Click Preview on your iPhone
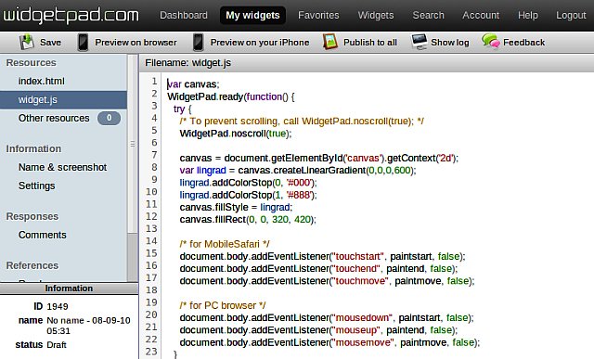This screenshot has width=594, height=359. (x=260, y=43)
